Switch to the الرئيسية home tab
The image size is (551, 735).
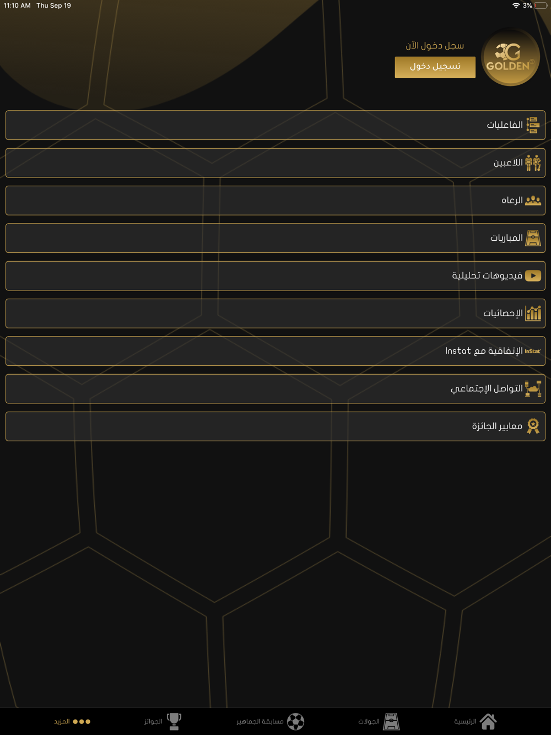pyautogui.click(x=476, y=721)
